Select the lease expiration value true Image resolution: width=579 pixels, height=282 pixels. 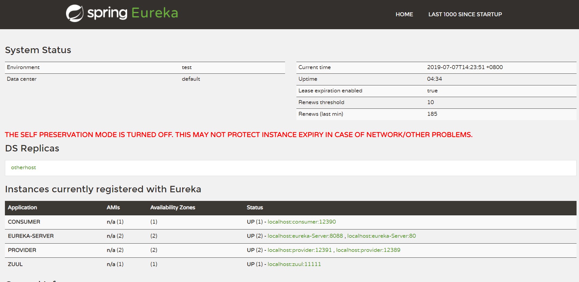(x=432, y=91)
